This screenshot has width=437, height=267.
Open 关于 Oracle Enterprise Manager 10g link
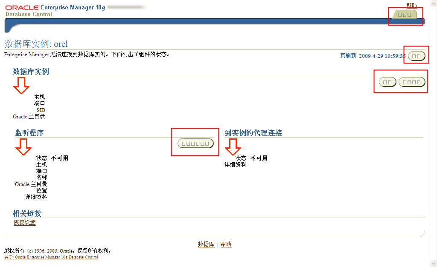(x=51, y=257)
